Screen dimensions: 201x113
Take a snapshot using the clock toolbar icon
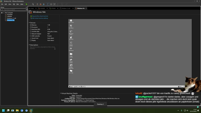pyautogui.click(x=37, y=4)
